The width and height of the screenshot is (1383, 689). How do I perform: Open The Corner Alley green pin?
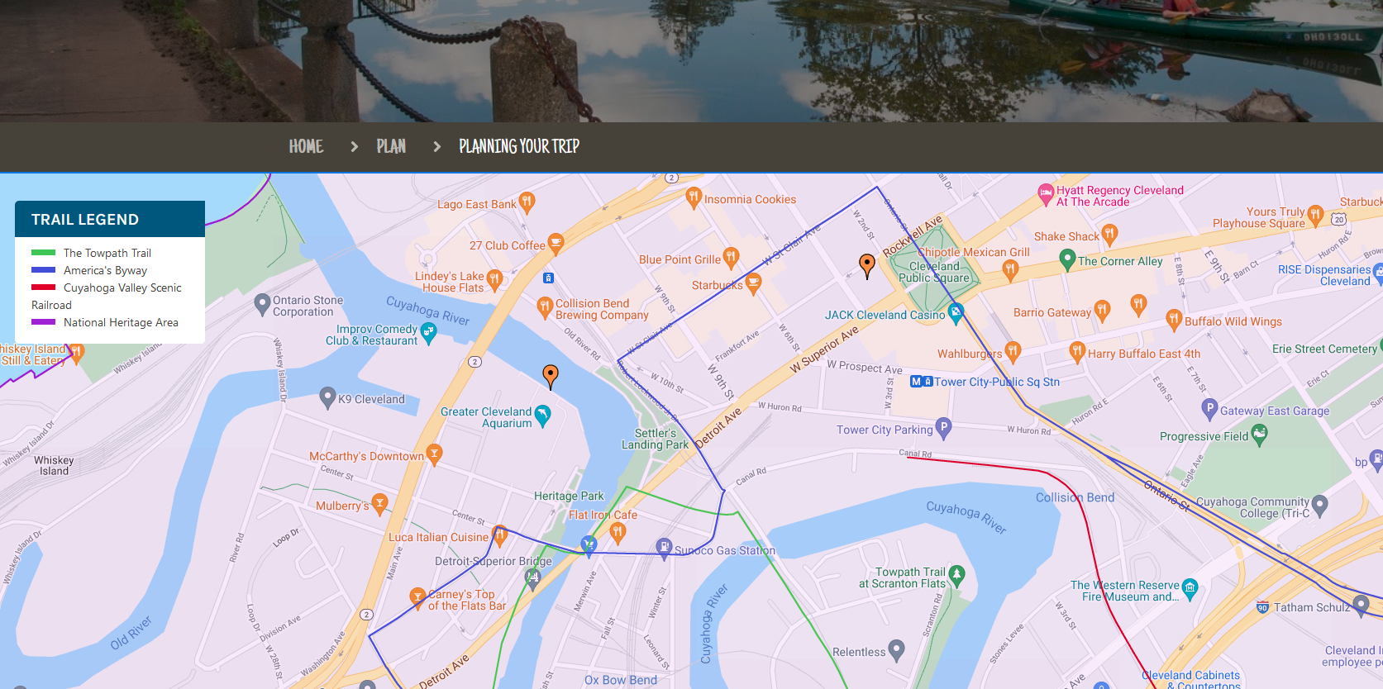[x=1067, y=259]
